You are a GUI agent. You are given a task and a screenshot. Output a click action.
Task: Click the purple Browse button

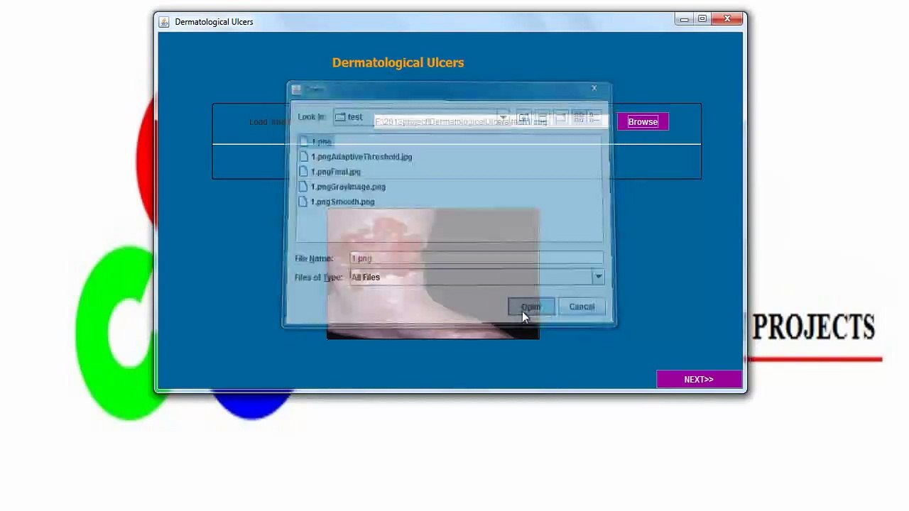click(x=643, y=121)
